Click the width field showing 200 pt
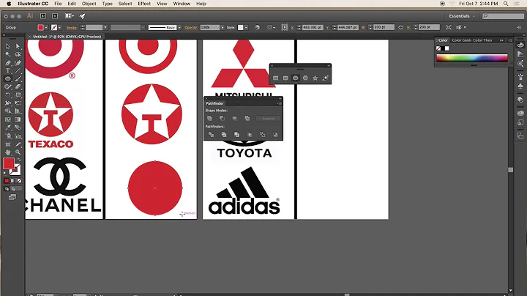 point(384,27)
